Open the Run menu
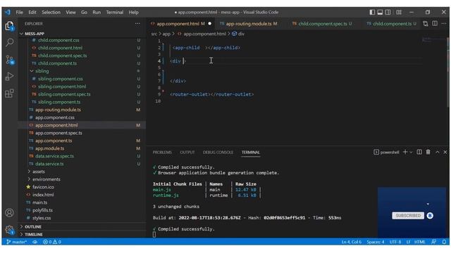Image resolution: width=451 pixels, height=253 pixels. click(97, 13)
